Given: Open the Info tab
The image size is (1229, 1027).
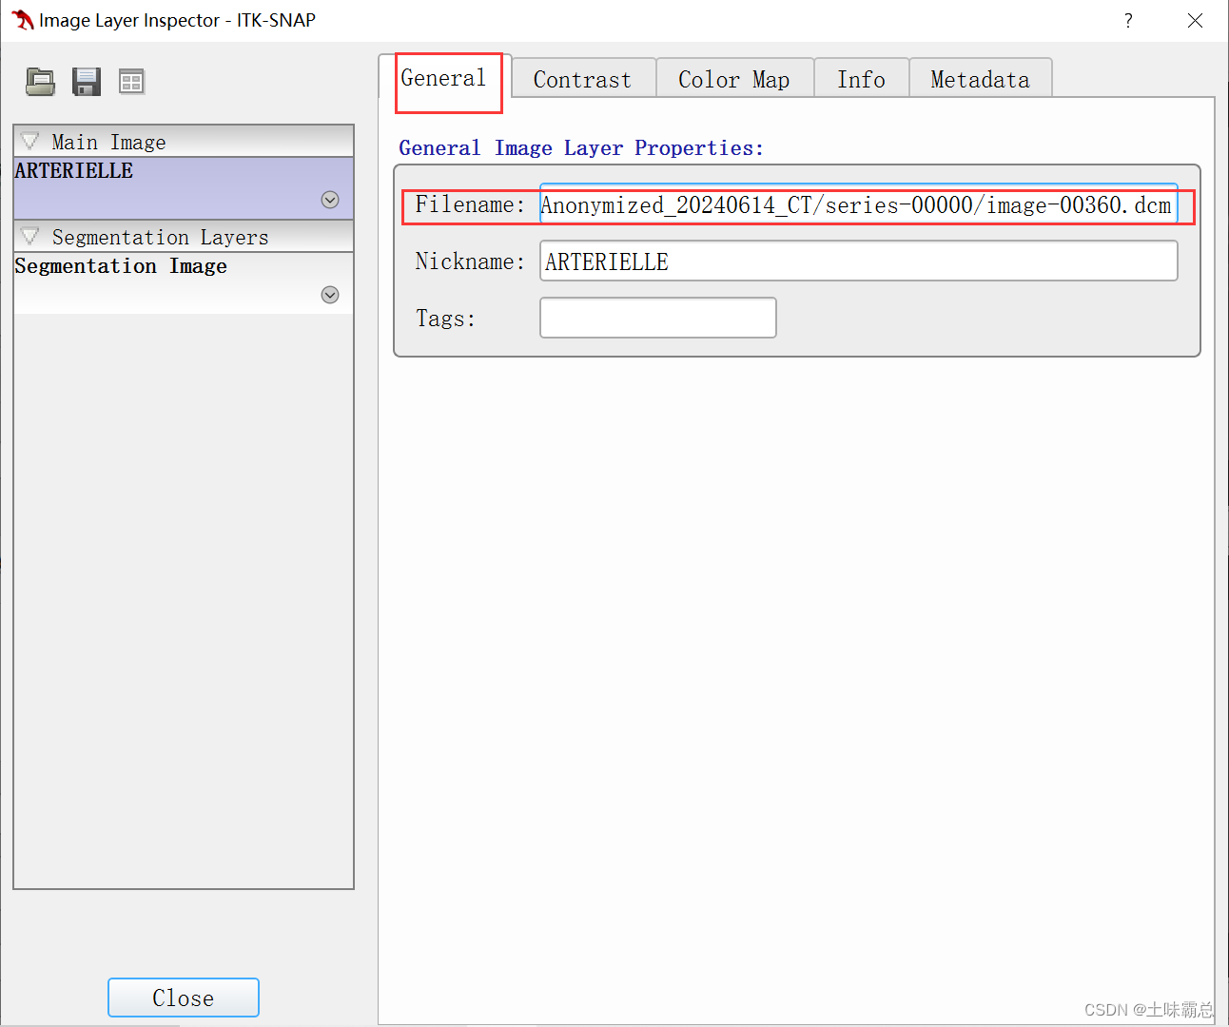Looking at the screenshot, I should [x=861, y=79].
